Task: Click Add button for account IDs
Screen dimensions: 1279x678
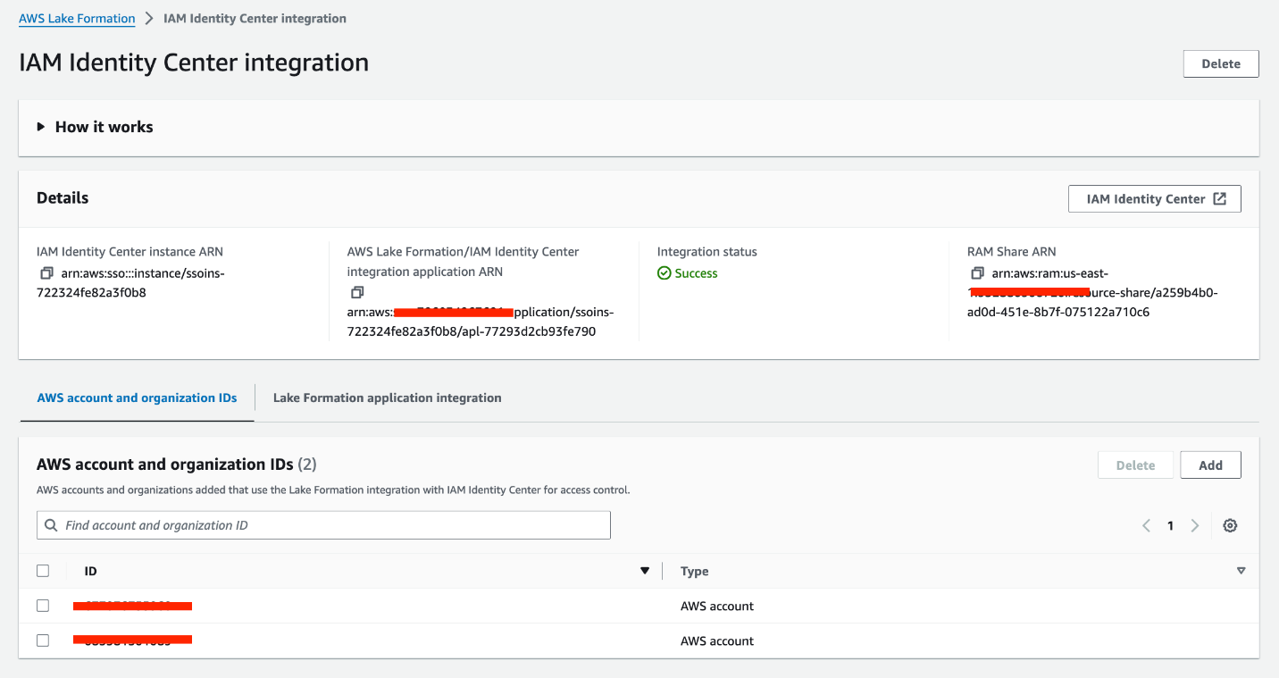Action: pyautogui.click(x=1210, y=465)
